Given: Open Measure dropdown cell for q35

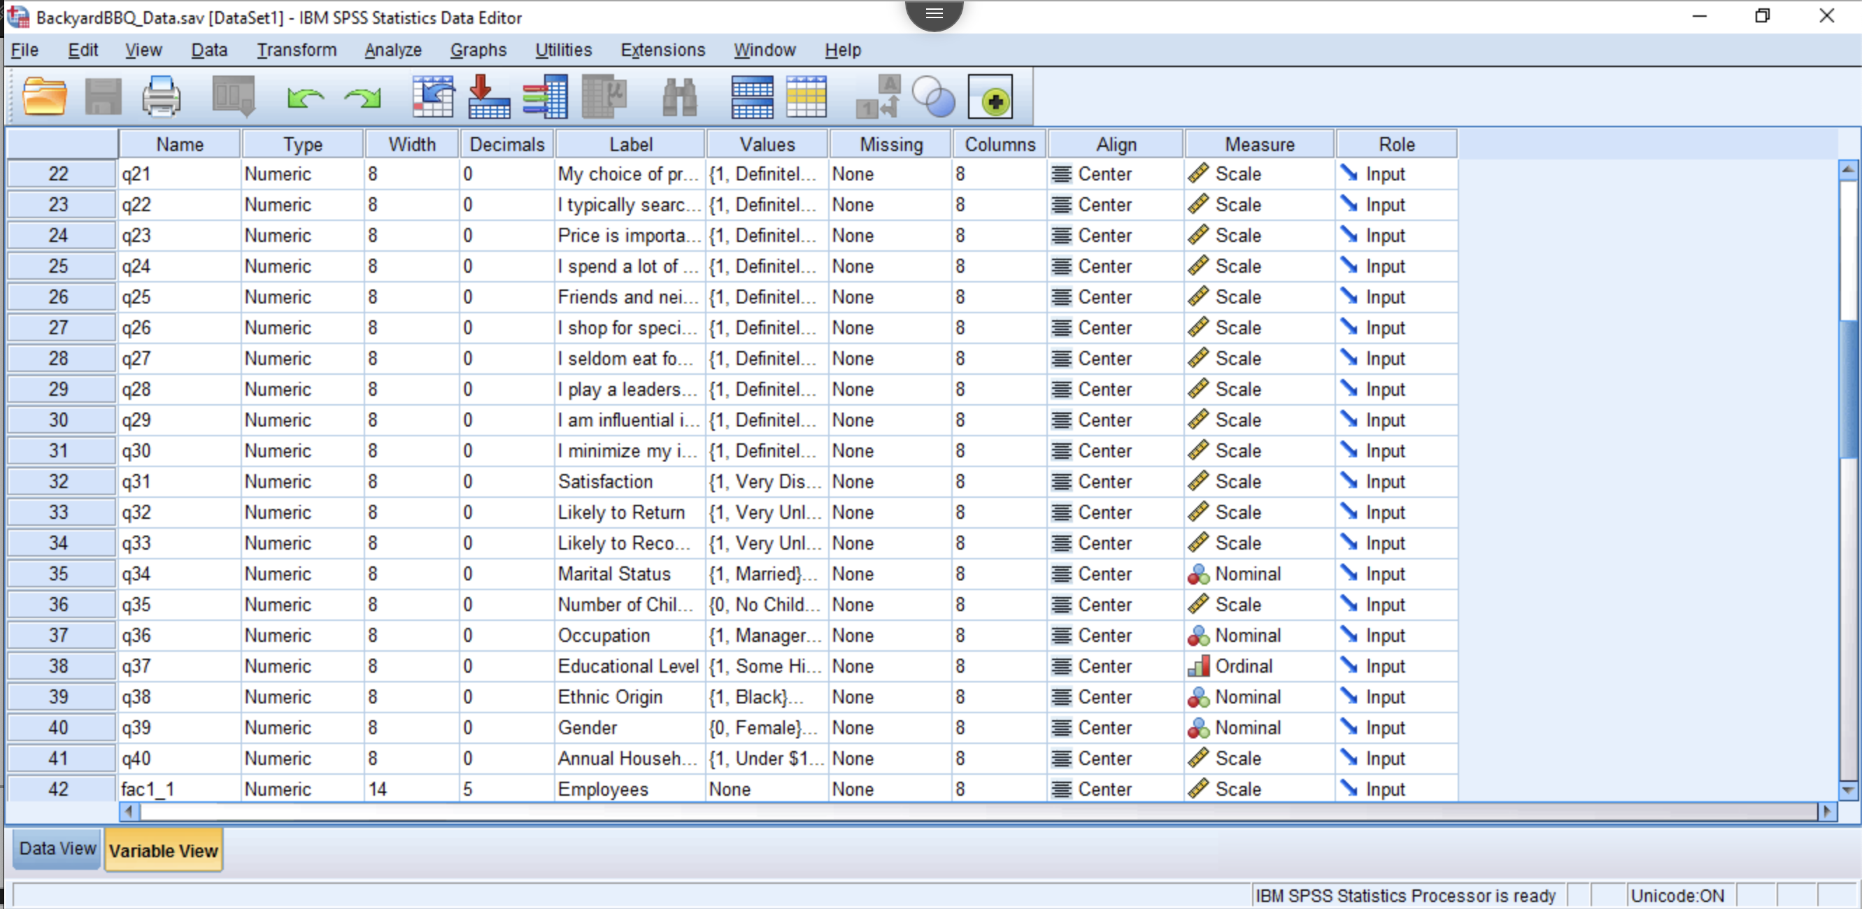Looking at the screenshot, I should coord(1259,604).
